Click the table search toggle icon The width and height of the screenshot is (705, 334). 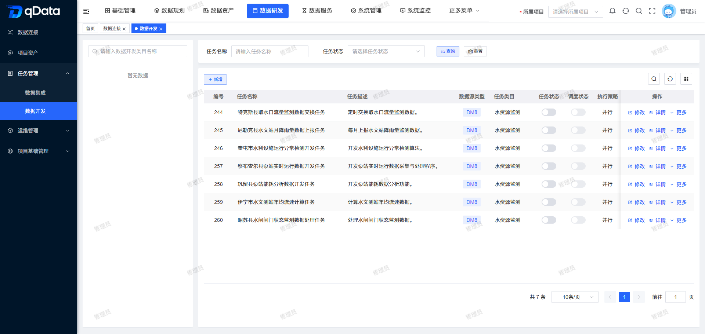click(654, 79)
